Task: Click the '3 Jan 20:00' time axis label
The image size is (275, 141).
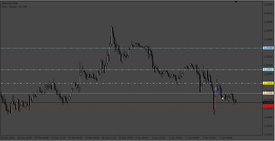Action: (x=226, y=138)
